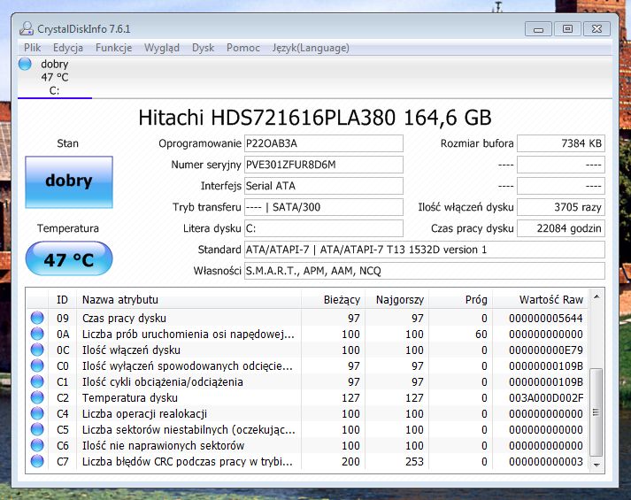Click the serial number field PVE301ZFUR8D6M
This screenshot has width=631, height=500.
coord(324,165)
